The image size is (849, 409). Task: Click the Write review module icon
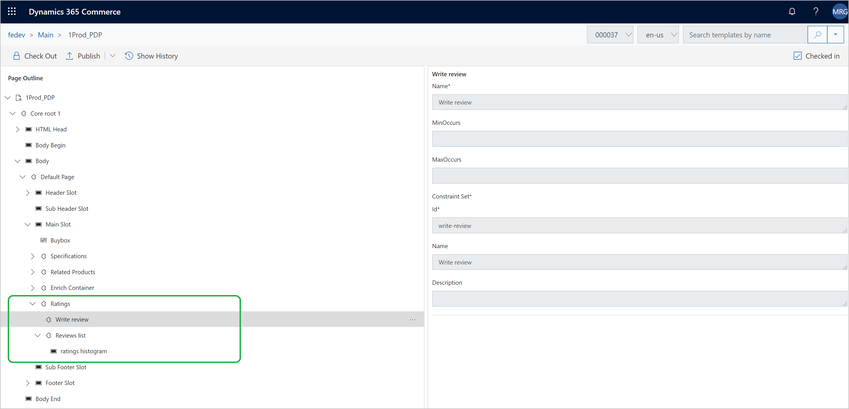point(48,319)
